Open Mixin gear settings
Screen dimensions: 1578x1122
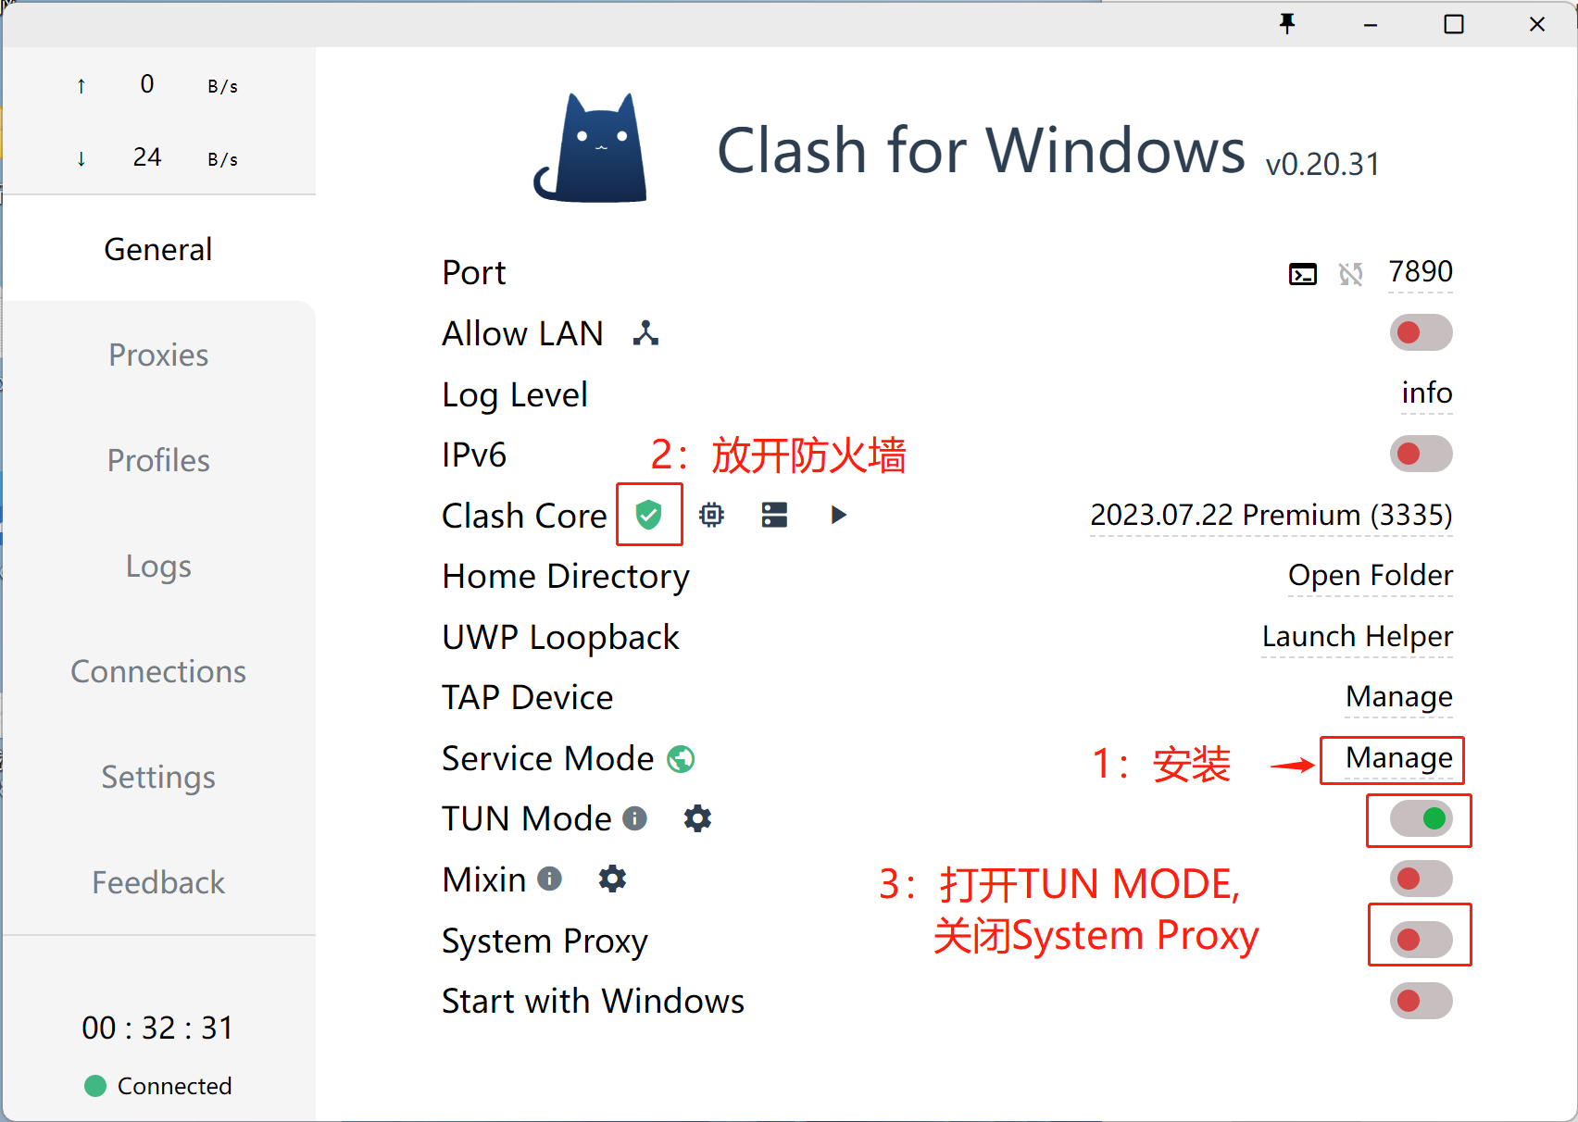tap(612, 879)
